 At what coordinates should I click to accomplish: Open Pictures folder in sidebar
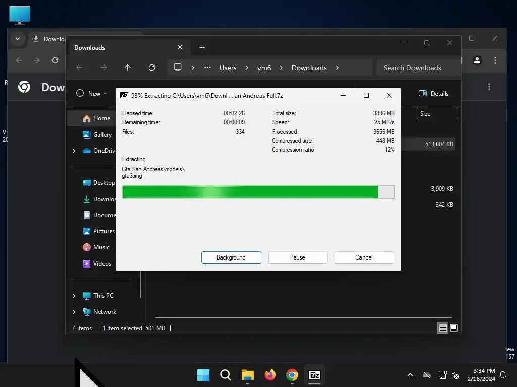[98, 231]
